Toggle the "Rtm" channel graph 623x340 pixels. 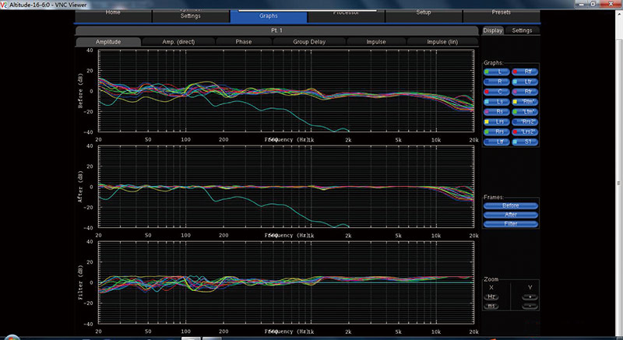click(x=525, y=102)
